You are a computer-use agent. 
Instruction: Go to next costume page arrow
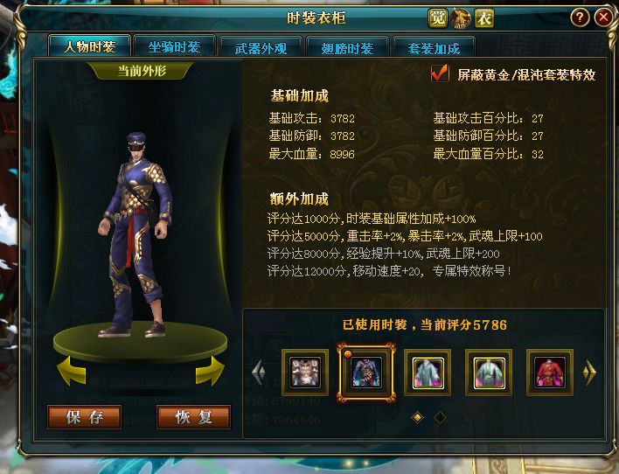(x=590, y=372)
